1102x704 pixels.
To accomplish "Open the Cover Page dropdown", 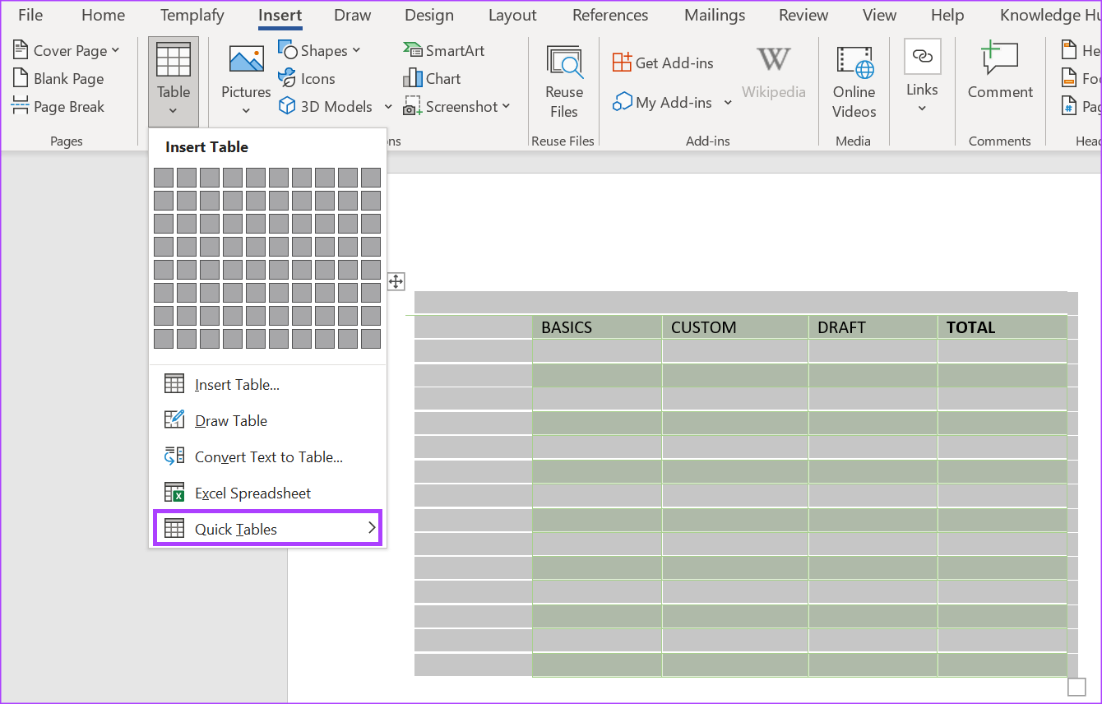I will tap(67, 51).
